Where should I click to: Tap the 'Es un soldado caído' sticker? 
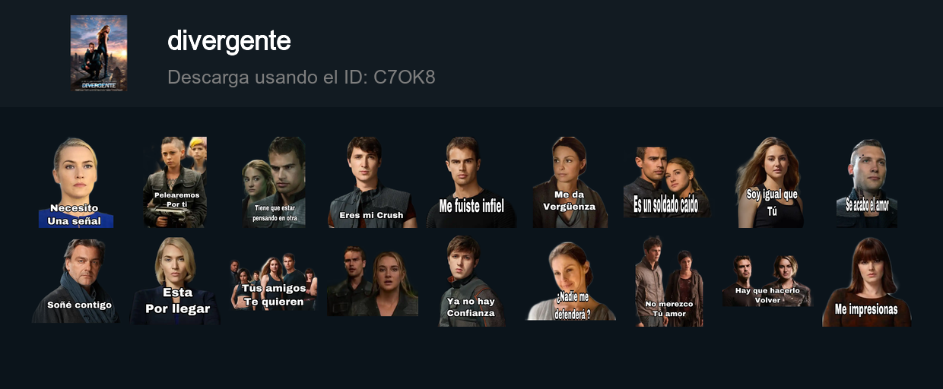point(668,182)
